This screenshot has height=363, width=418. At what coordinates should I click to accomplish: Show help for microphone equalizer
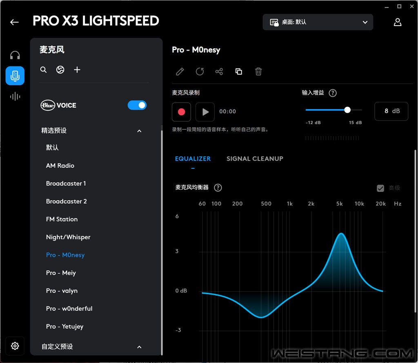218,188
